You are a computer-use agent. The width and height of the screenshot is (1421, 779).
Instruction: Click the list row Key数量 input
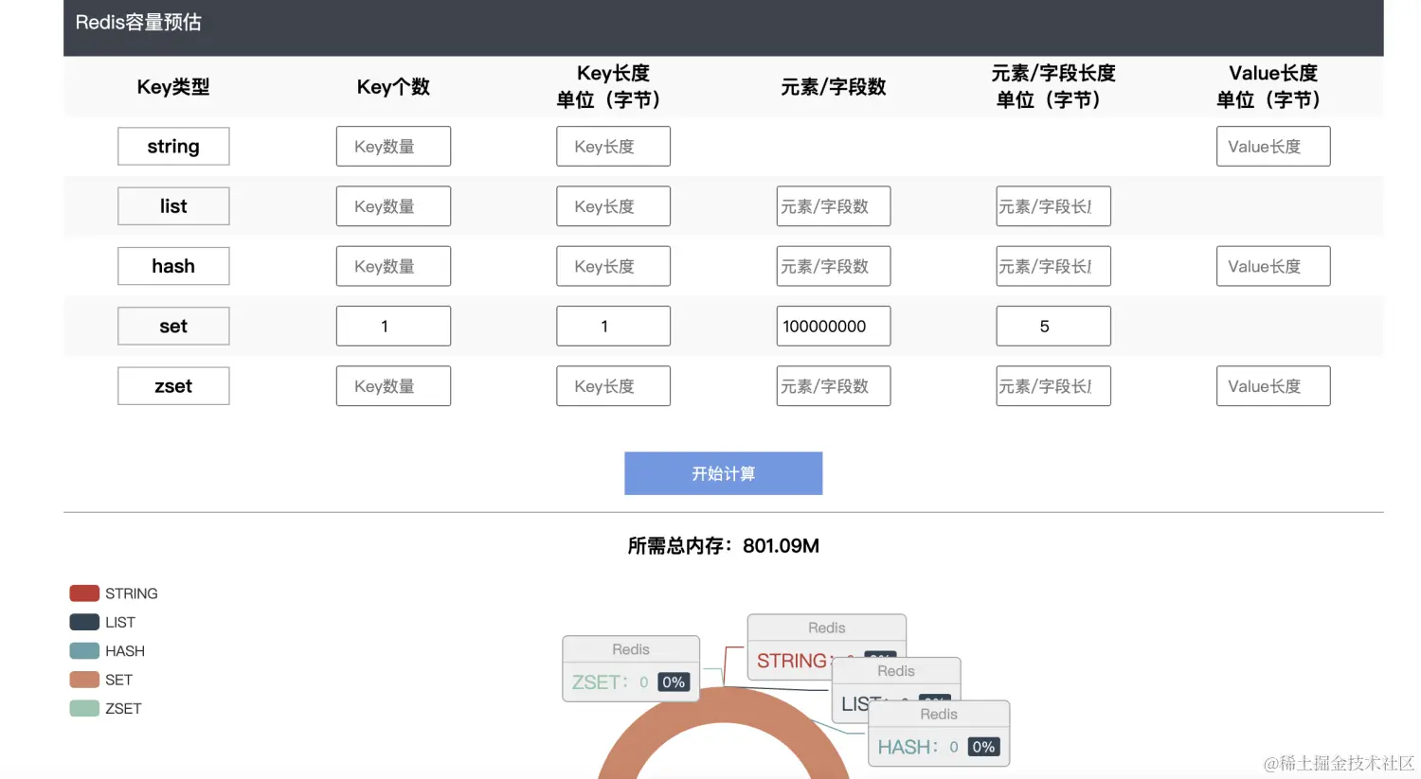[x=393, y=206]
